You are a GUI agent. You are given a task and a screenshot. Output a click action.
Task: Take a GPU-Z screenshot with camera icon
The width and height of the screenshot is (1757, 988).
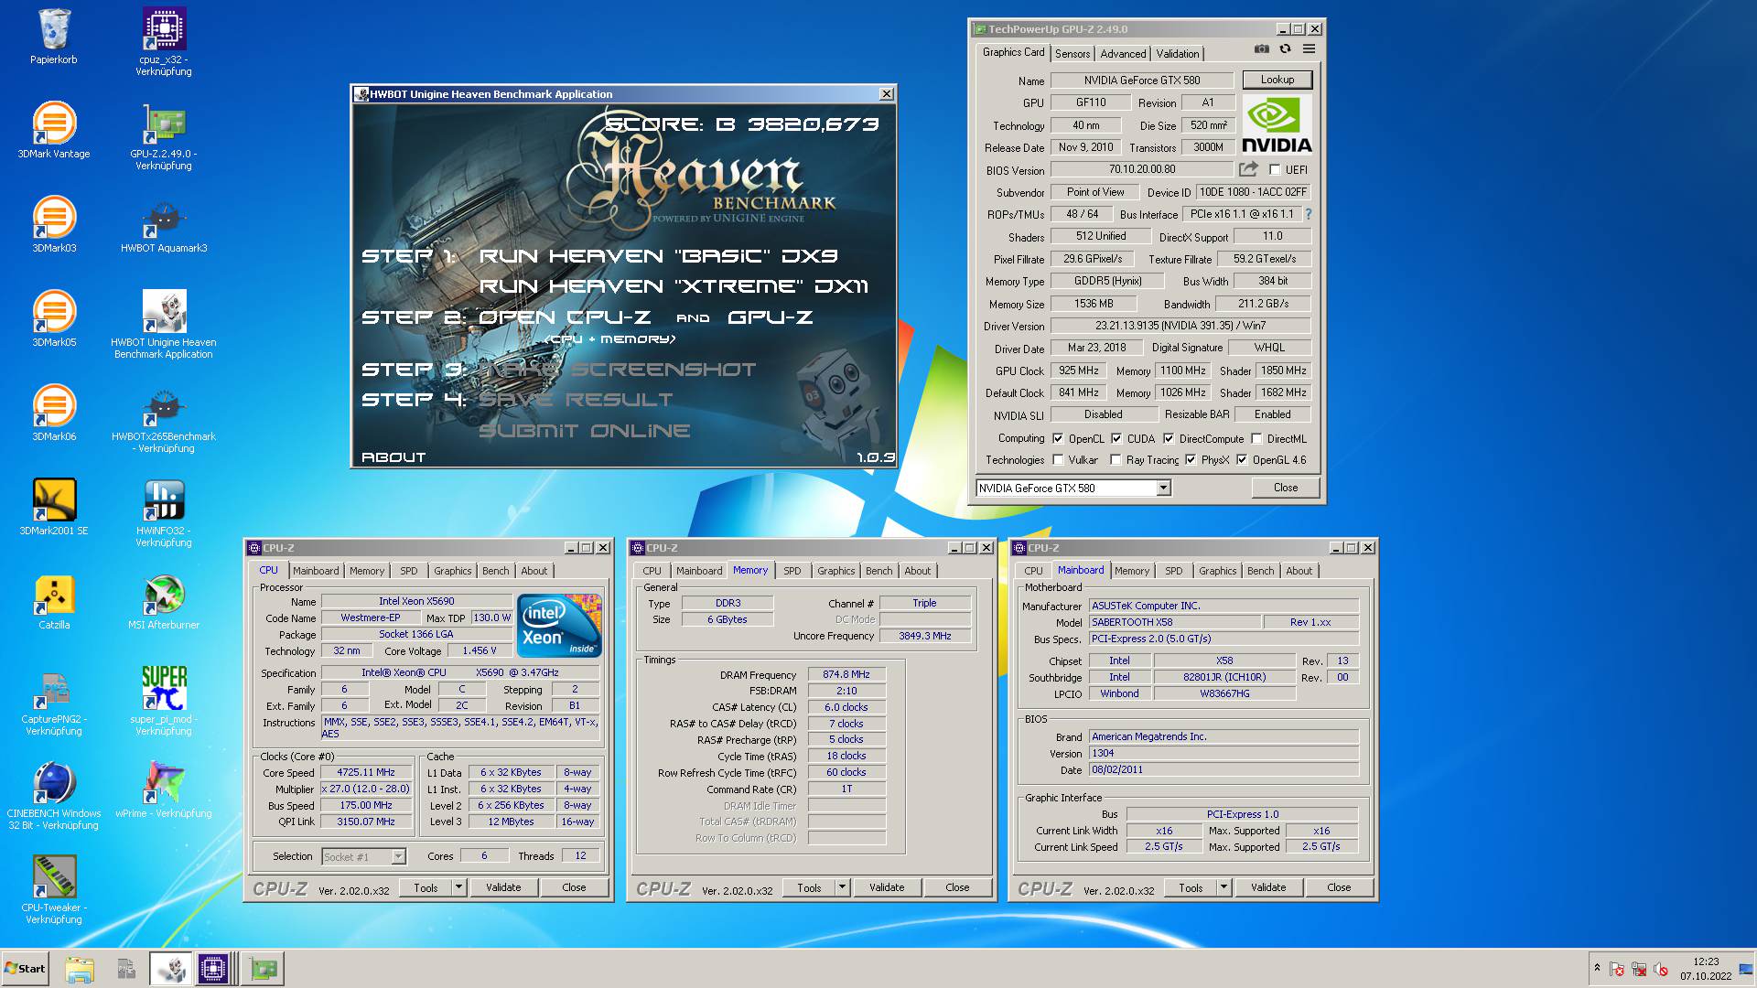click(x=1262, y=49)
